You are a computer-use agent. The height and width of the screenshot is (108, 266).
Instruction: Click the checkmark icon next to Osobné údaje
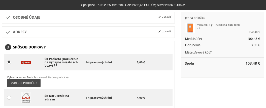point(8,17)
